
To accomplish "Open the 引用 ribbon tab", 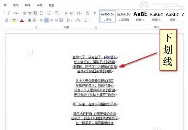I will (x=16, y=5).
